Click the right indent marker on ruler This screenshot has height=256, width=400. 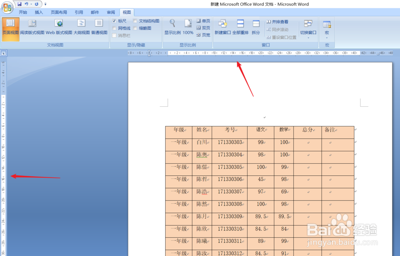(378, 54)
